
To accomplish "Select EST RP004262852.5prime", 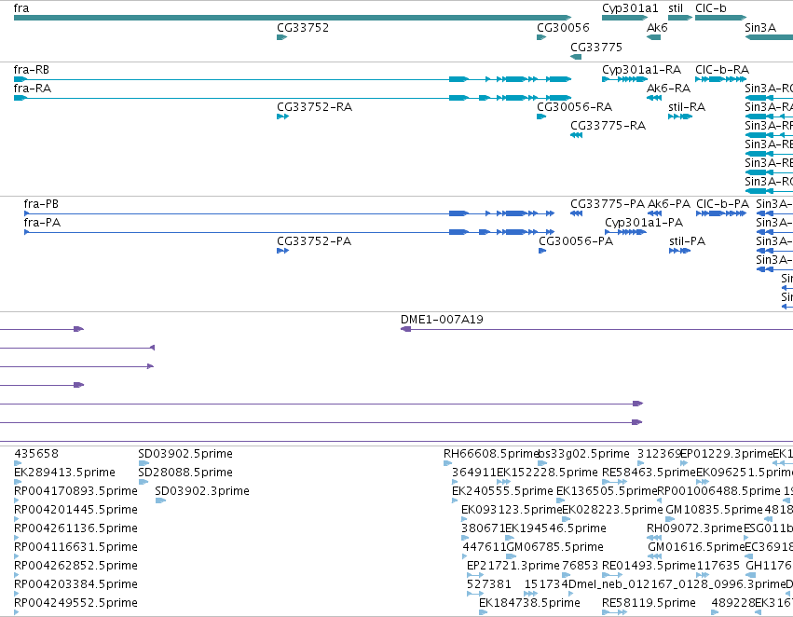I will point(75,566).
